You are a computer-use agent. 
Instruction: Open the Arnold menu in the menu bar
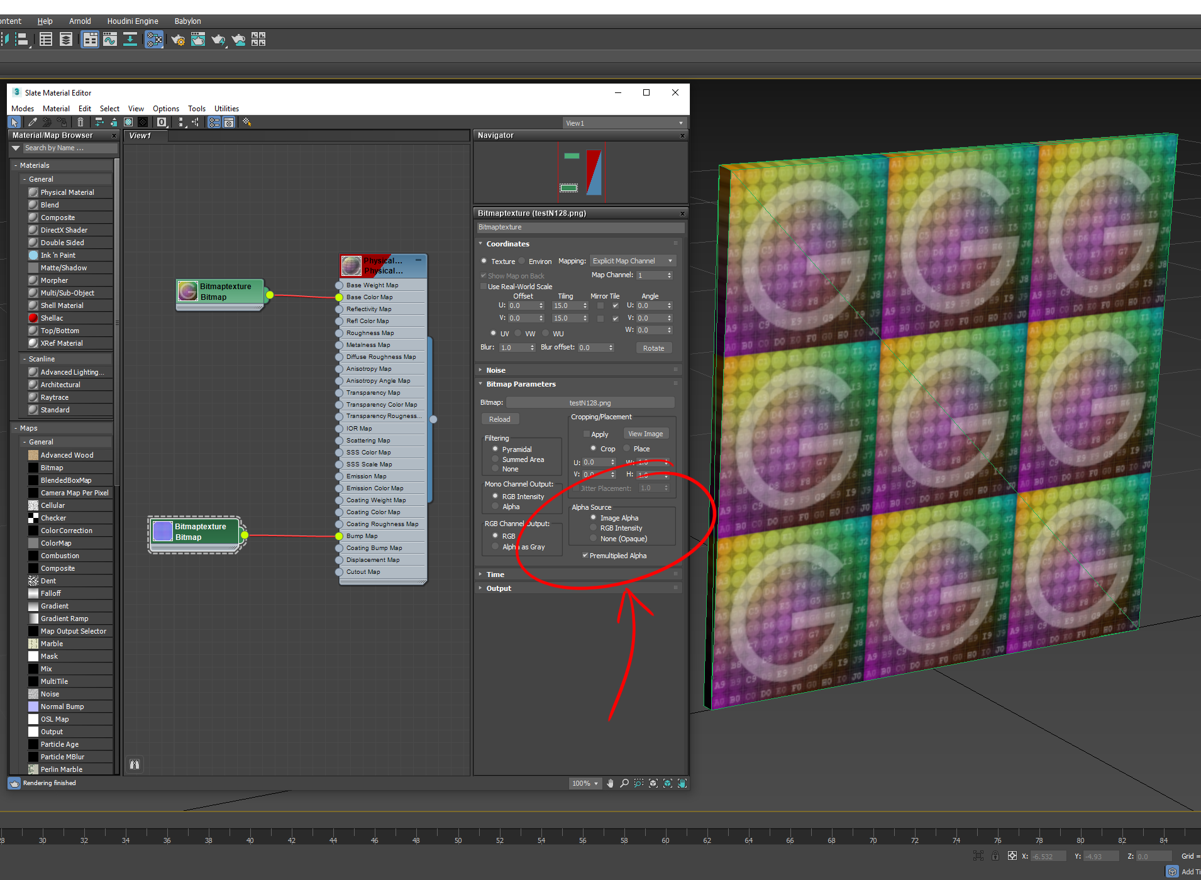(x=80, y=21)
